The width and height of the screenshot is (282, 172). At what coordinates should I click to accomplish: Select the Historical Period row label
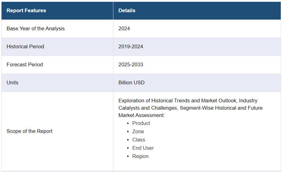(25, 46)
